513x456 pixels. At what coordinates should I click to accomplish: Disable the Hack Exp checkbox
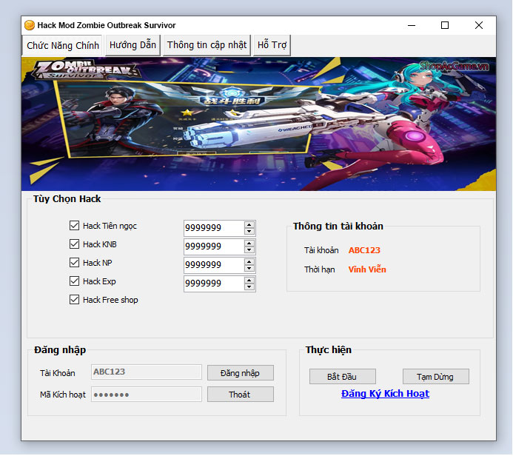click(74, 281)
